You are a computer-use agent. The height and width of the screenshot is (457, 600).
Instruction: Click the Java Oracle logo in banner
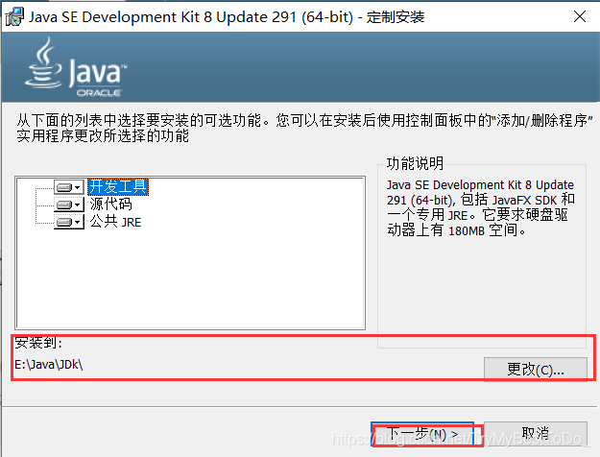[x=76, y=67]
